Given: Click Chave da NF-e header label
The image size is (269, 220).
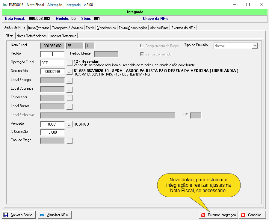Looking at the screenshot, I should pyautogui.click(x=156, y=19).
